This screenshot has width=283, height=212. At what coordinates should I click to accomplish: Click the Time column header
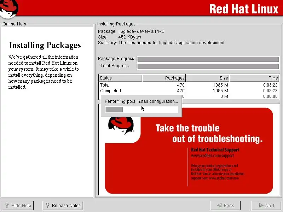coord(254,78)
